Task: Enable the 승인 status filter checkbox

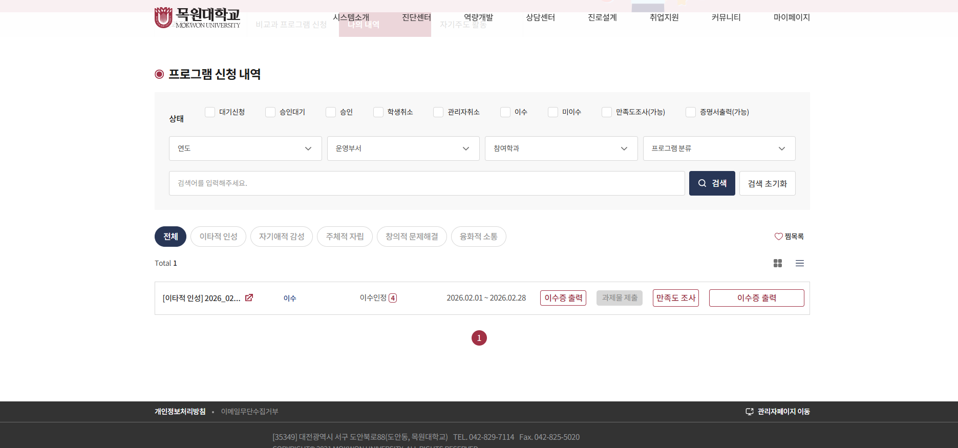Action: 331,112
